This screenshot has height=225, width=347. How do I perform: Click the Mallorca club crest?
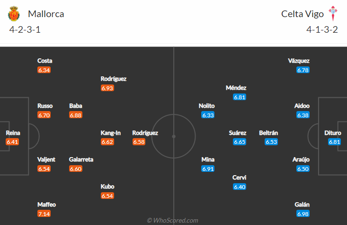[13, 14]
